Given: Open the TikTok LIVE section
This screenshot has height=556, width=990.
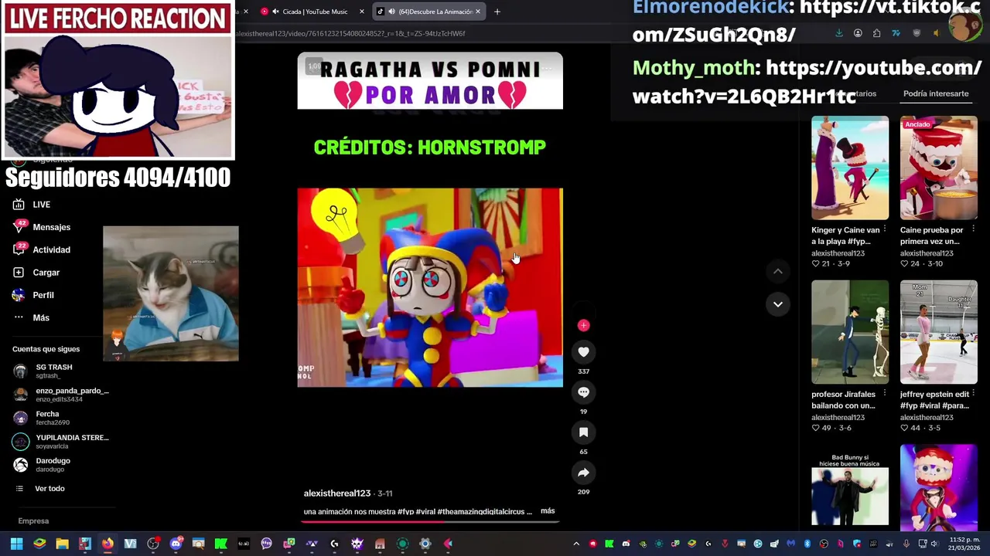Looking at the screenshot, I should coord(32,205).
